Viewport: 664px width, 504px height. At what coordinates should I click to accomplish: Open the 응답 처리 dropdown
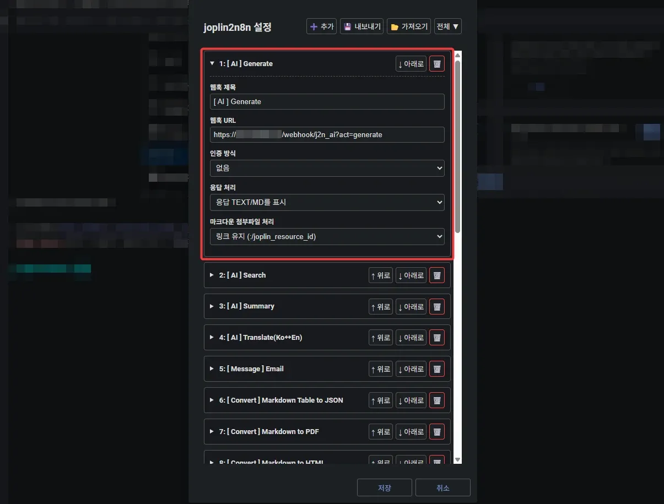(327, 202)
